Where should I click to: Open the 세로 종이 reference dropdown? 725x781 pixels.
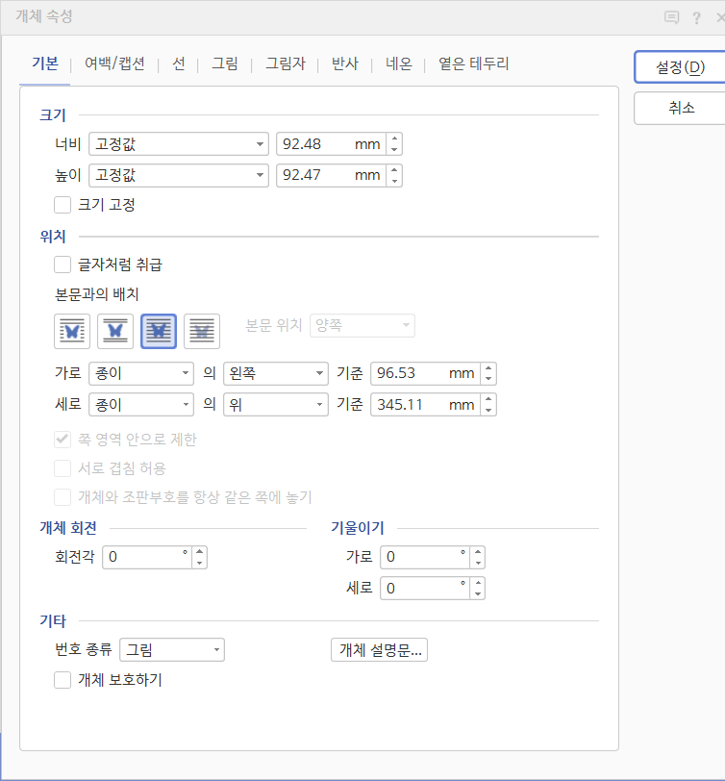click(x=141, y=404)
